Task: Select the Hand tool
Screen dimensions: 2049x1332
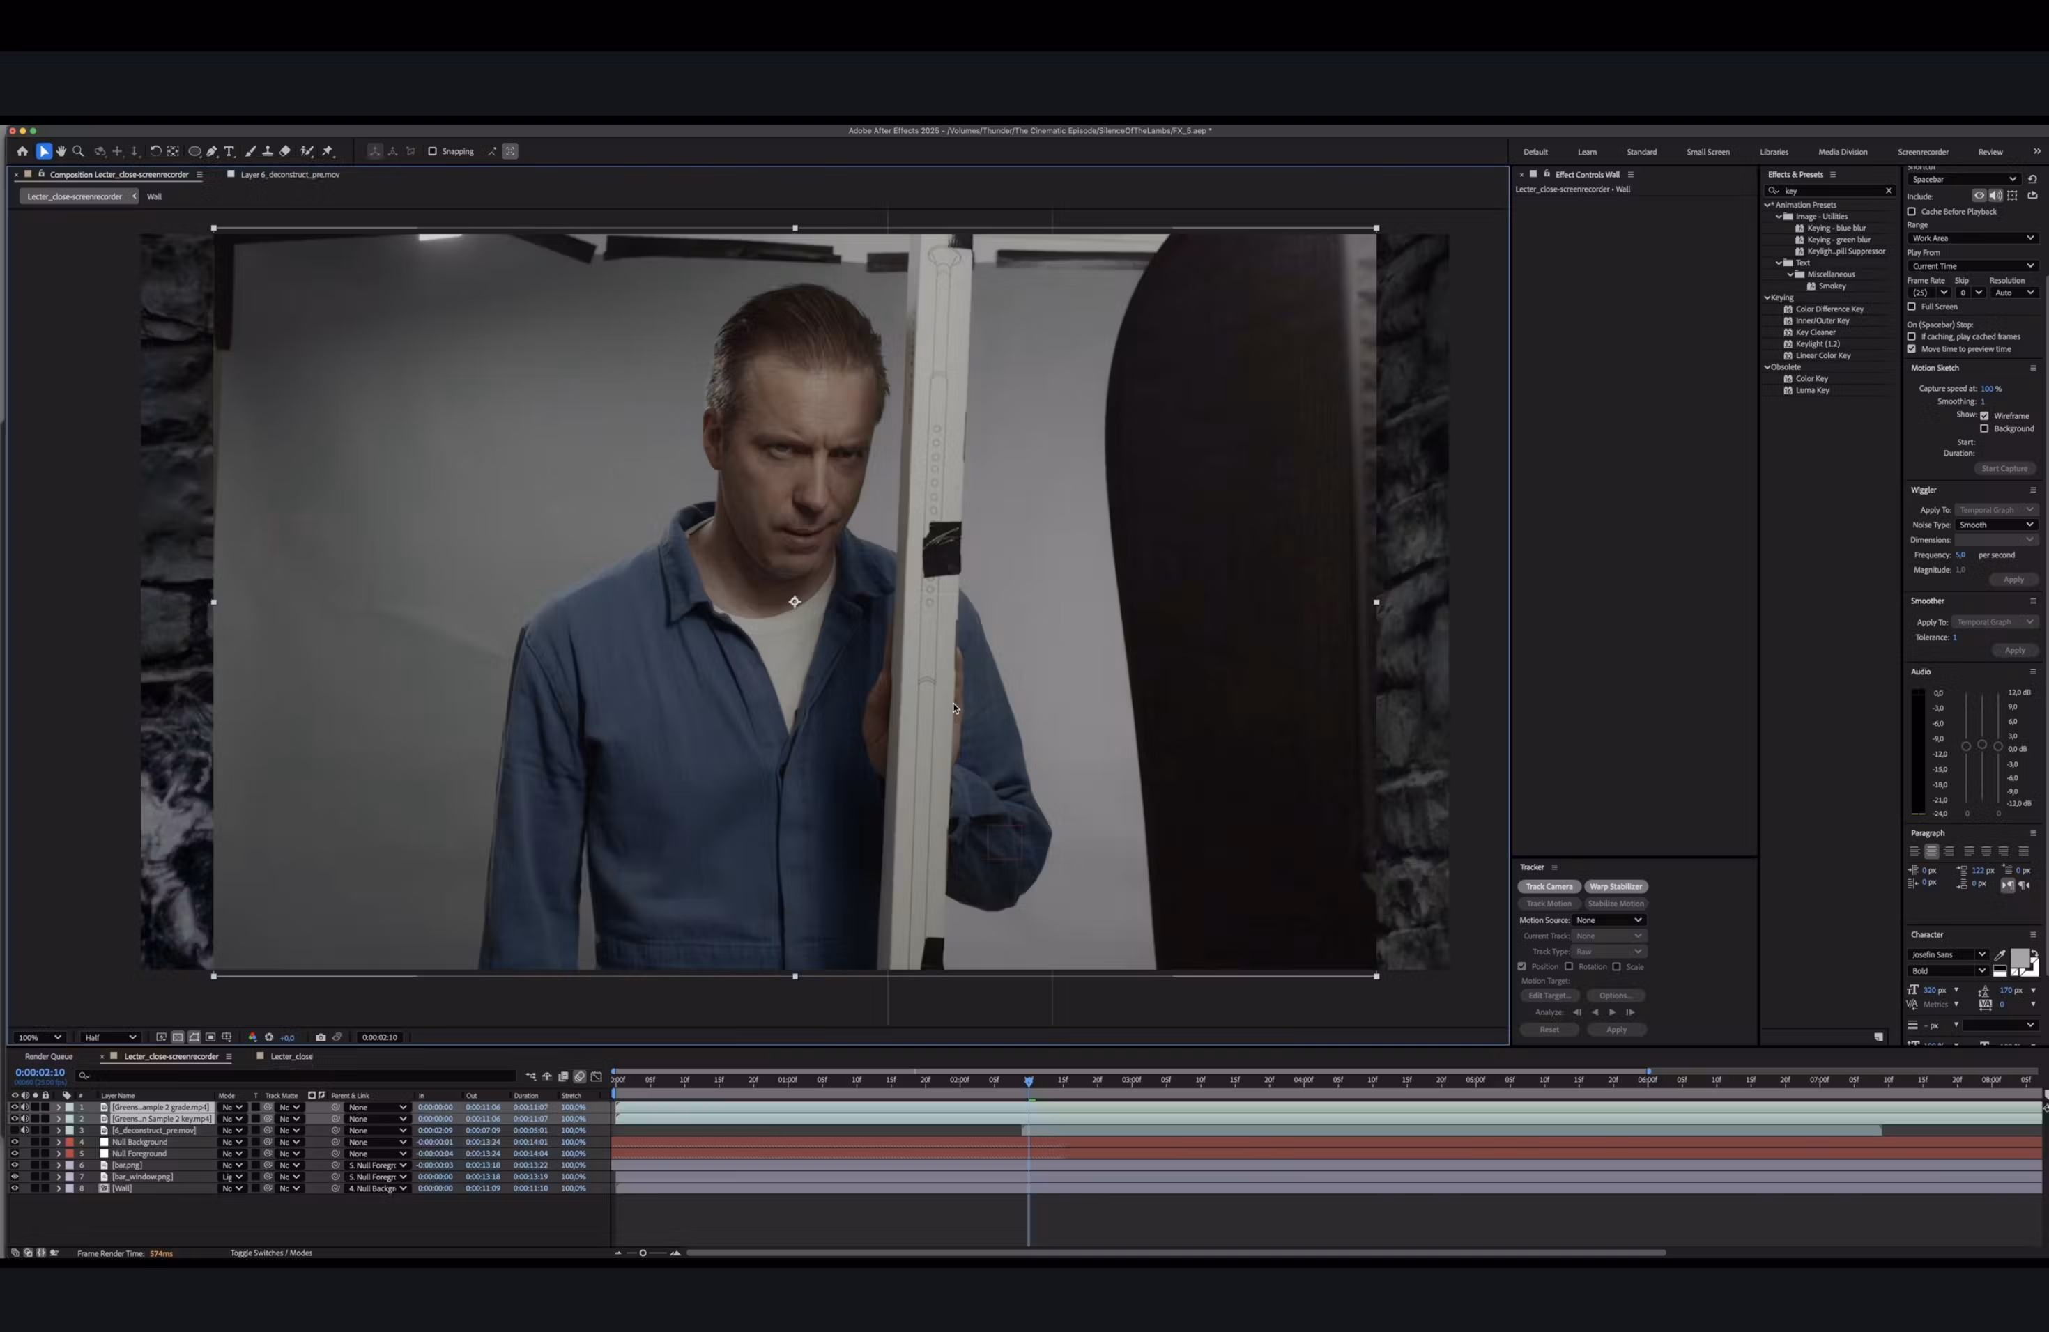Action: tap(61, 151)
